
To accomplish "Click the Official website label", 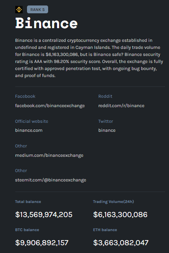I will [x=32, y=121].
